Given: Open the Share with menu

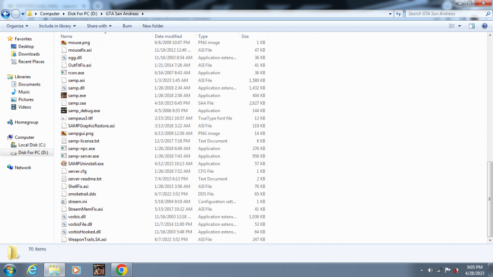Looking at the screenshot, I should (x=99, y=26).
